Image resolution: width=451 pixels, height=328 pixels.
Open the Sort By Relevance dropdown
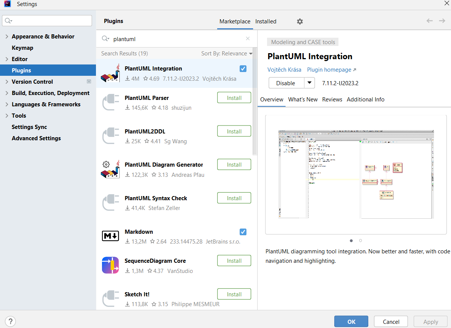point(227,54)
